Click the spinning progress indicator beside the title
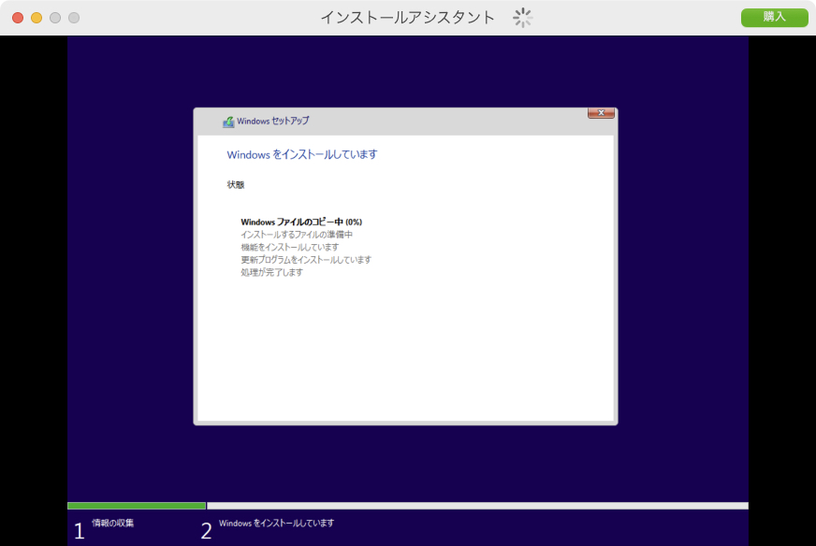Screen dimensions: 816x546 tap(521, 17)
